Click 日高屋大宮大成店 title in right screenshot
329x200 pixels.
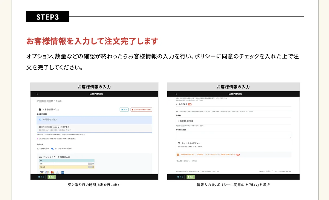236,94
